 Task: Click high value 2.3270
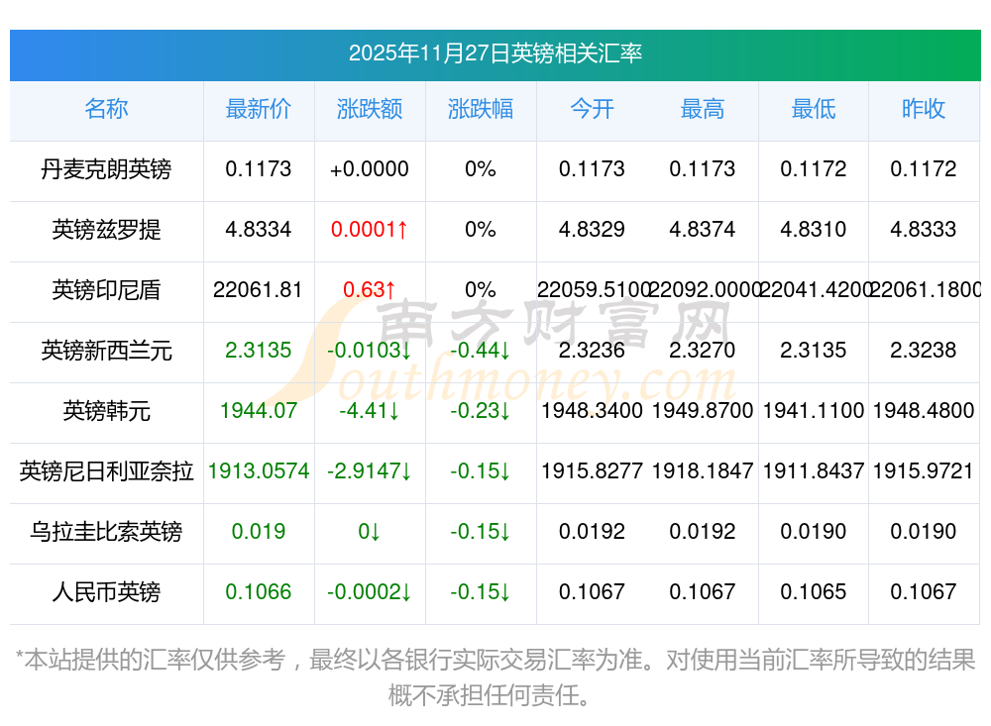click(703, 350)
